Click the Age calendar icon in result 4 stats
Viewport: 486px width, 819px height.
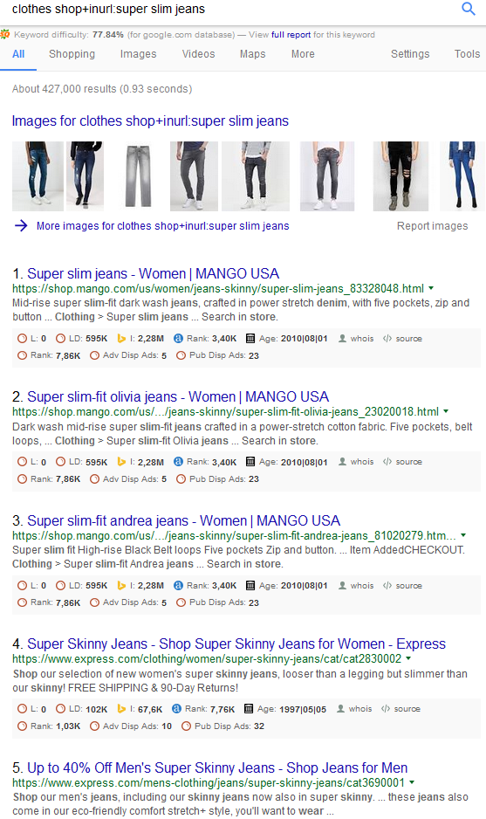point(249,709)
